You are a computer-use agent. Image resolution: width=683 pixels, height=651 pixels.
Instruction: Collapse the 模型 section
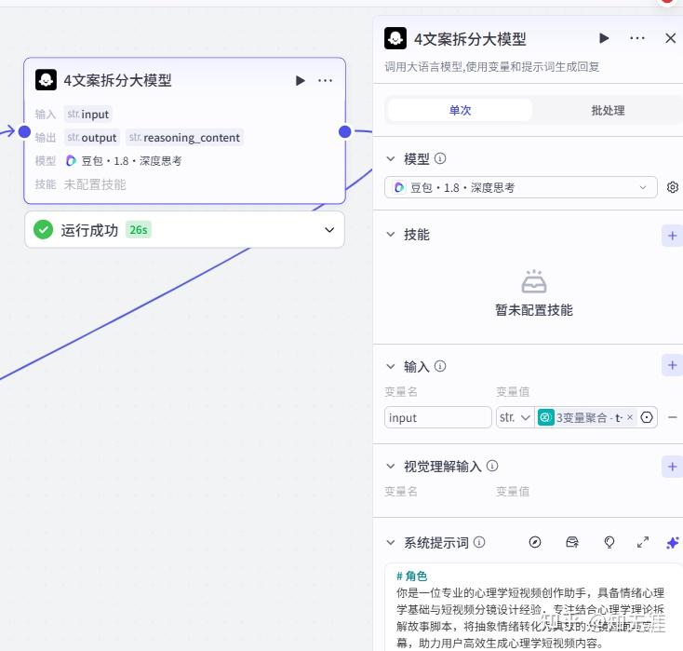[x=391, y=158]
